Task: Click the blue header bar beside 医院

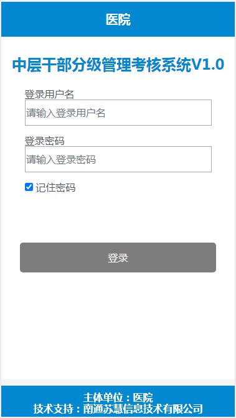Action: tap(54, 19)
